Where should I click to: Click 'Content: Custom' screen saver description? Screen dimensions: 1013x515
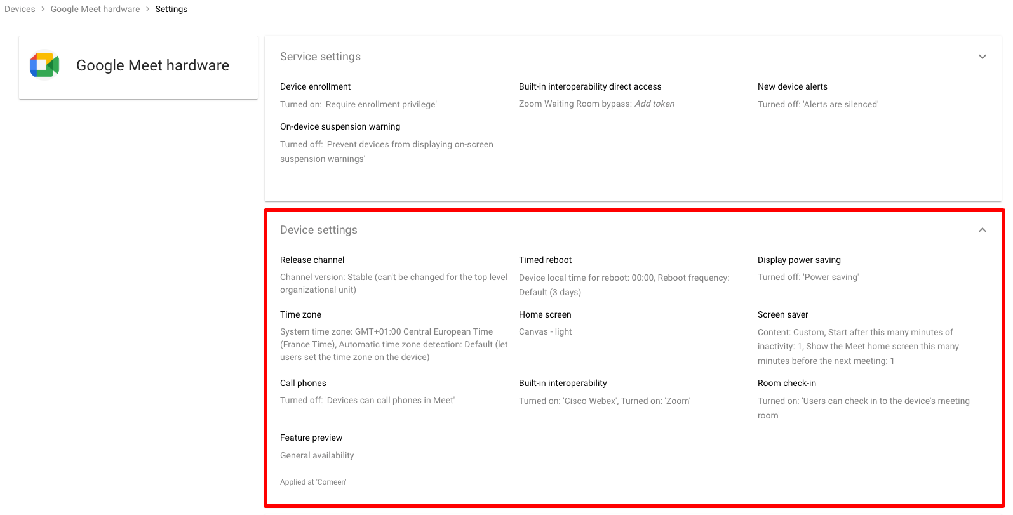(x=859, y=346)
